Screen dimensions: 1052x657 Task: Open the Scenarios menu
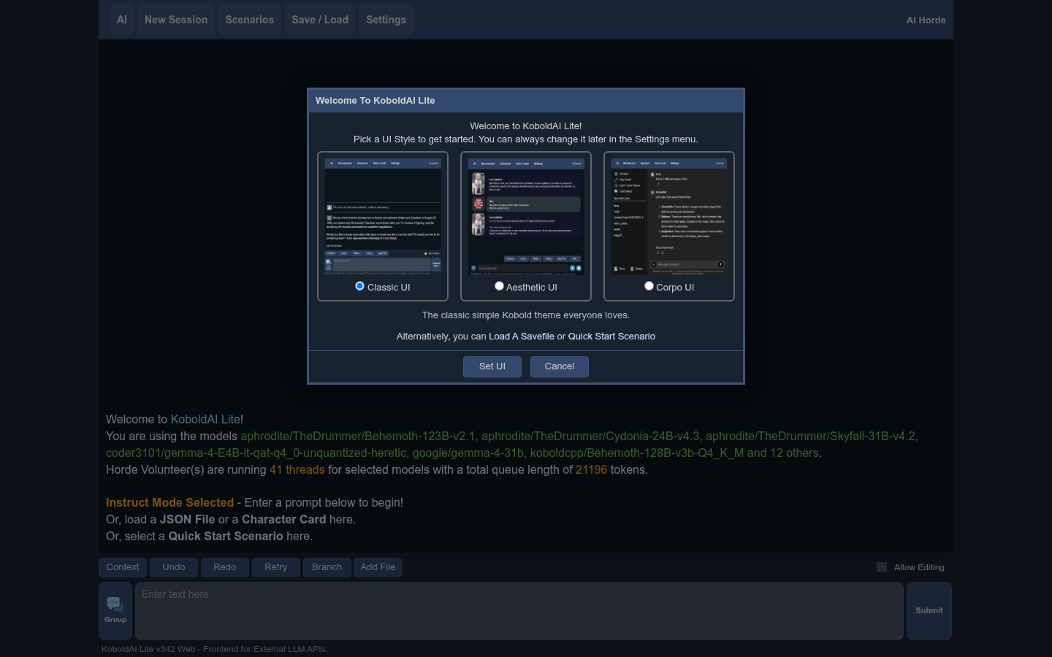point(250,20)
